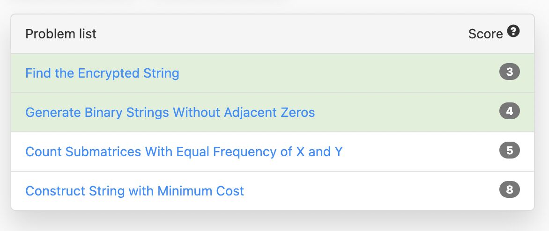Click empty space in Count Submatrices row
The height and width of the screenshot is (231, 549).
pos(422,152)
